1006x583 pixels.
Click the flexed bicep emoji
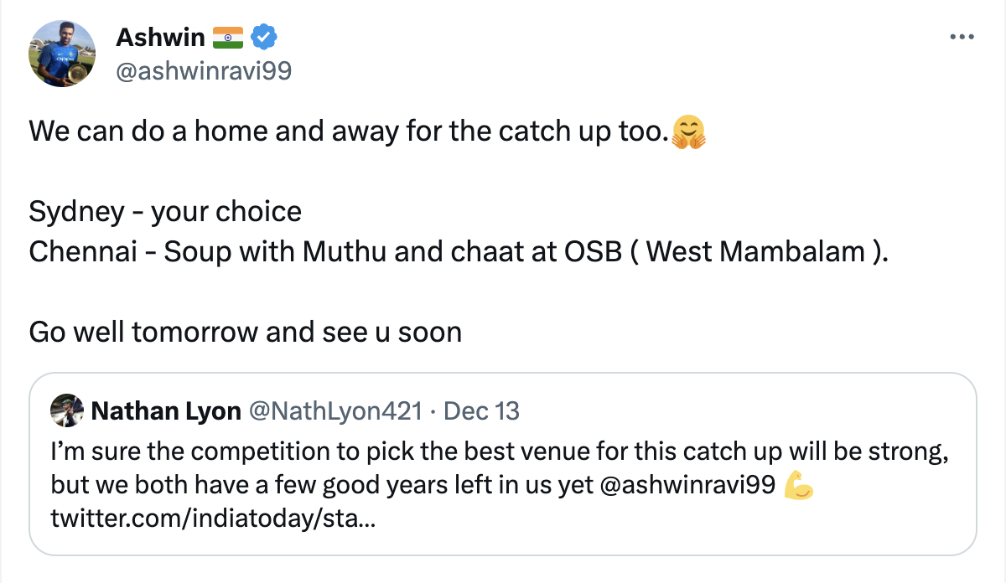pos(797,485)
